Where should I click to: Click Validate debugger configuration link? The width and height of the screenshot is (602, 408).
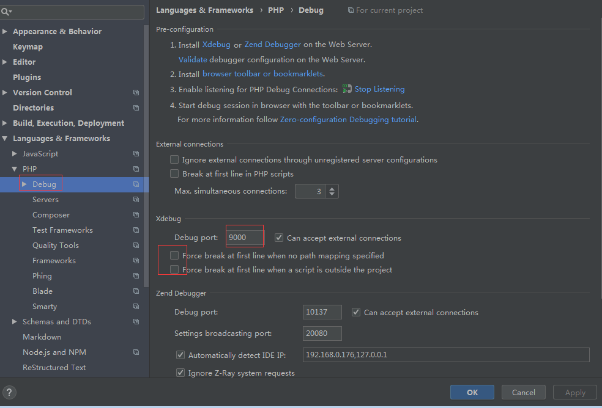click(193, 59)
